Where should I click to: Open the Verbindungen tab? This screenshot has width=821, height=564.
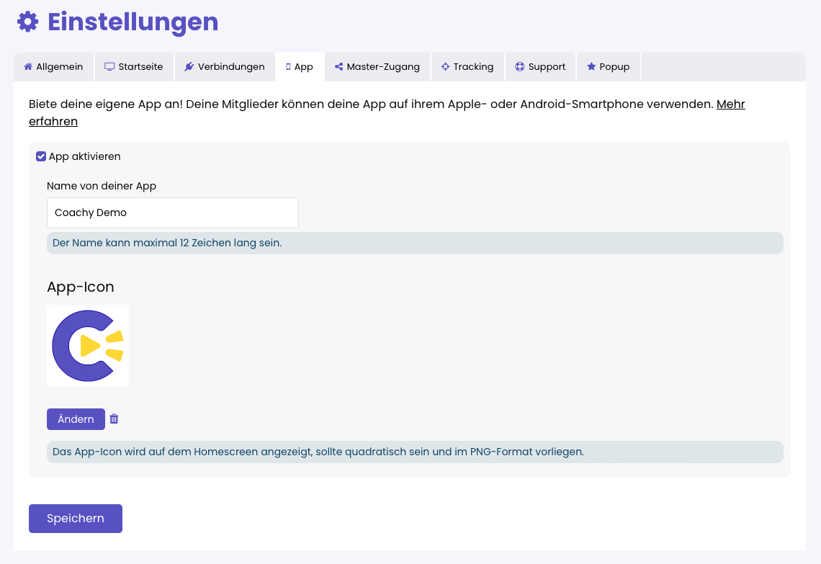(x=225, y=67)
